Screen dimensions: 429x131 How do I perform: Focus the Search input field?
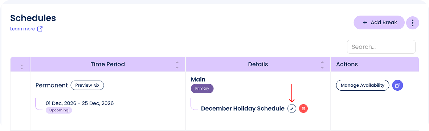pos(381,47)
